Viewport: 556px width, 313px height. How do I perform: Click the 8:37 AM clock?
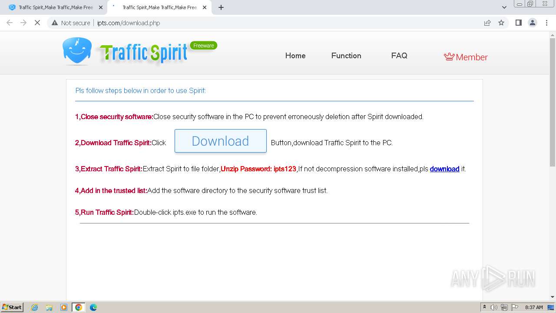coord(534,307)
